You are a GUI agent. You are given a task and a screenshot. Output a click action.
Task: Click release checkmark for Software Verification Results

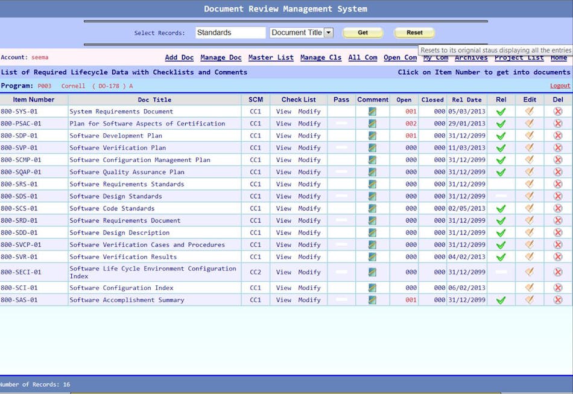(x=500, y=256)
